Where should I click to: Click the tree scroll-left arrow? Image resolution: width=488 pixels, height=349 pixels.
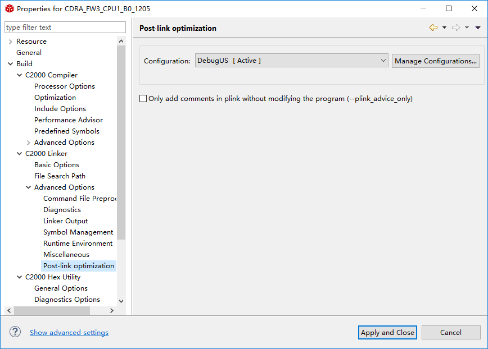[x=9, y=310]
